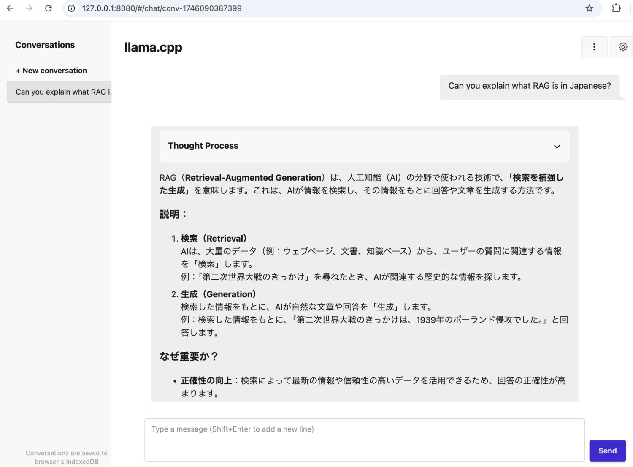Click the 検索（Retrieval） list item heading
Image resolution: width=633 pixels, height=467 pixels.
pyautogui.click(x=214, y=239)
